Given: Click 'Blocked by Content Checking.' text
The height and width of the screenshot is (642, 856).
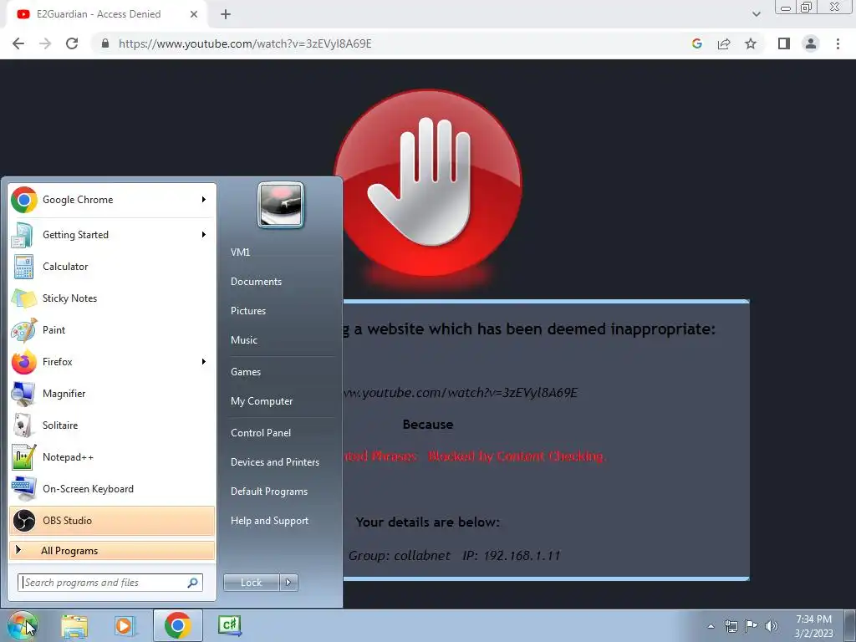Looking at the screenshot, I should 517,456.
